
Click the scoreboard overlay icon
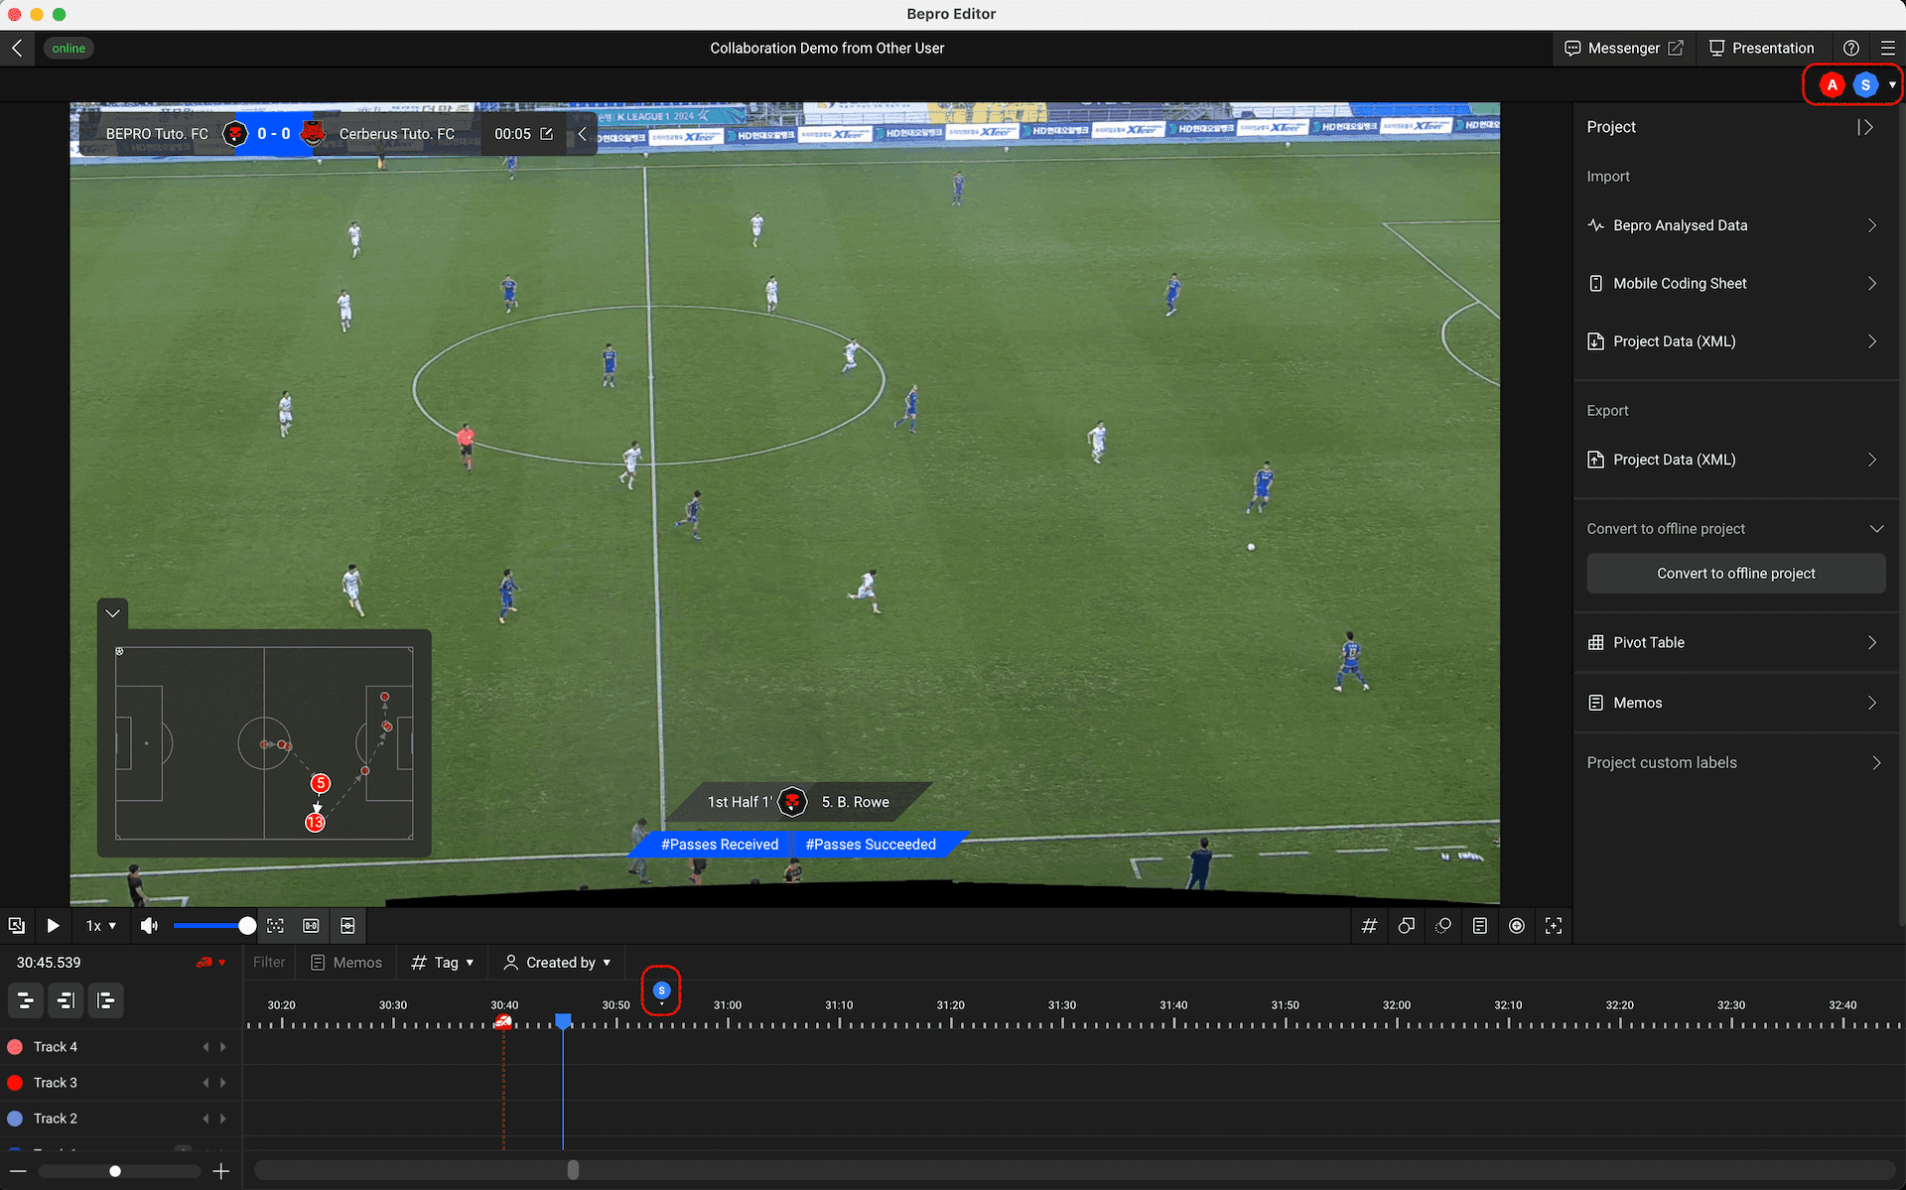[x=311, y=925]
